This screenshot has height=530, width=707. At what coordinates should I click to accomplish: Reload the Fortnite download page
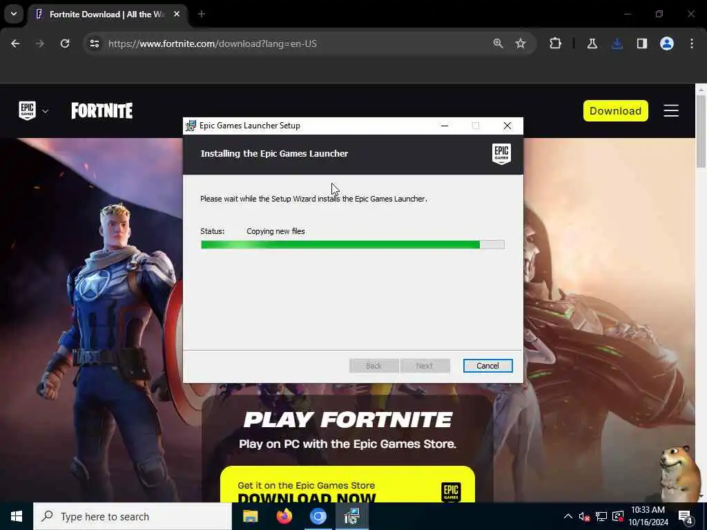click(65, 43)
